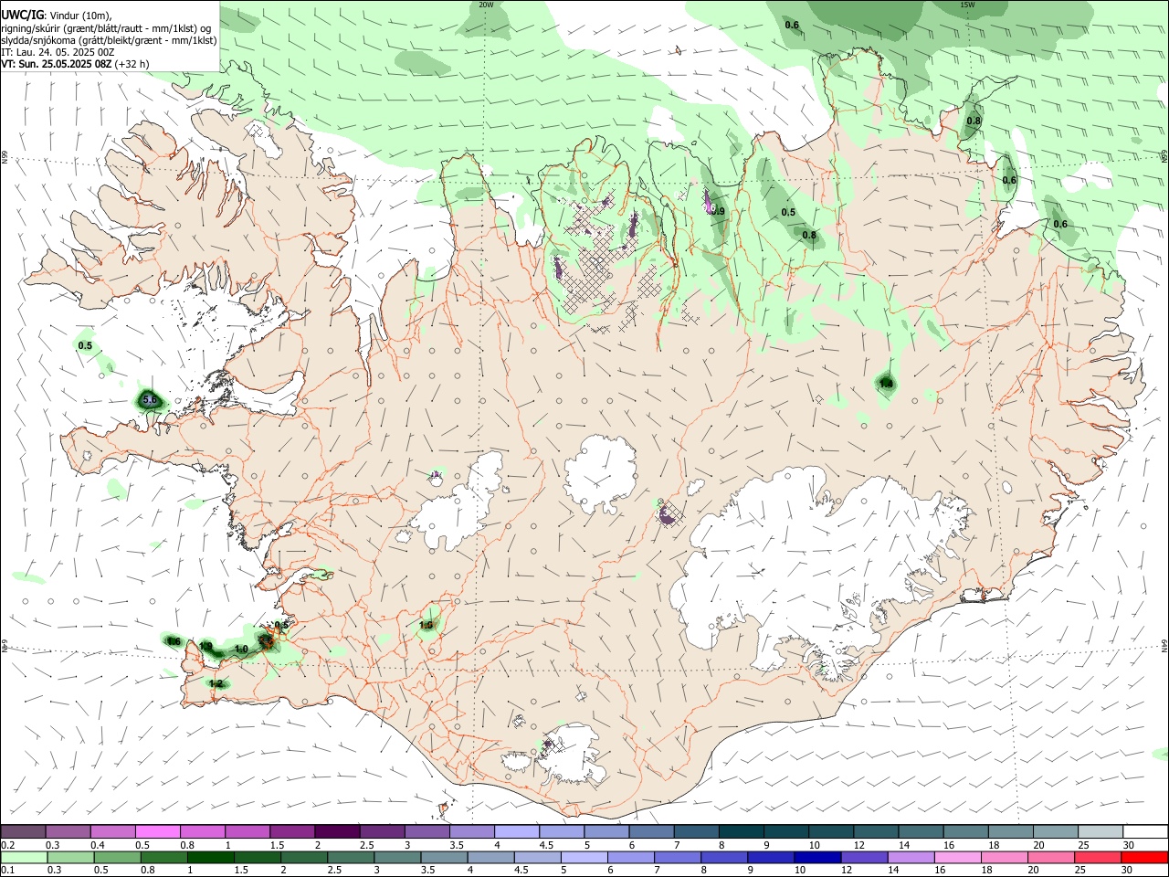Select the dark teal 8 swatch in snow legend
This screenshot has width=1169, height=877.
click(740, 832)
